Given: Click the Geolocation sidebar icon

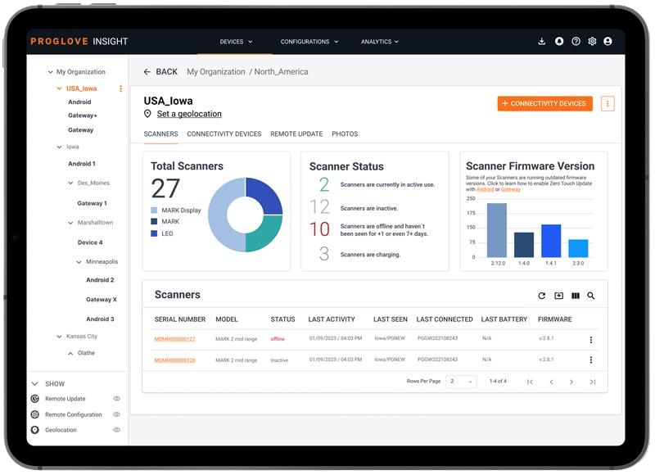Looking at the screenshot, I should 35,430.
